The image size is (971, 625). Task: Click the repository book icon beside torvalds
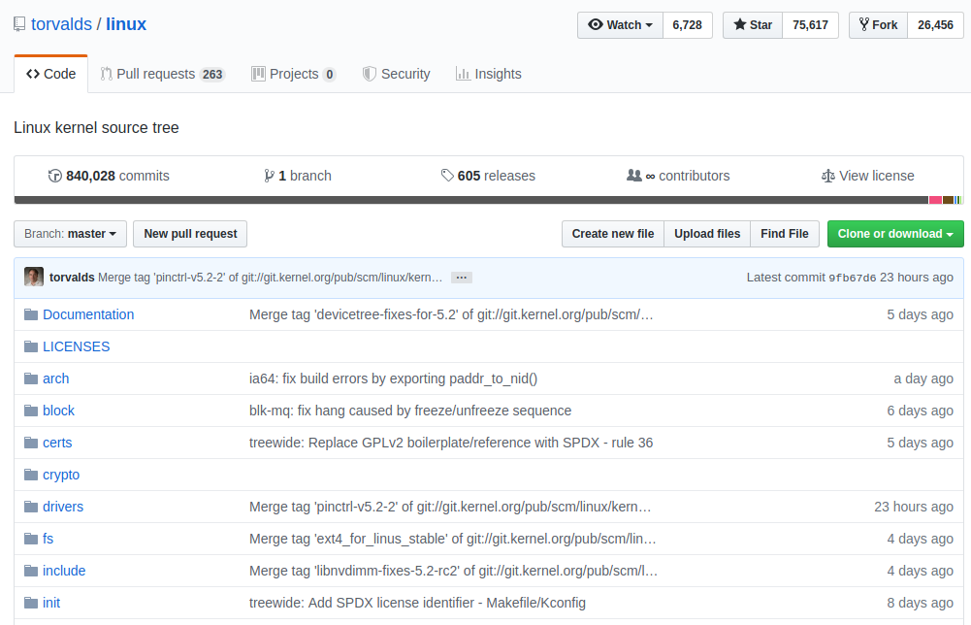coord(19,24)
